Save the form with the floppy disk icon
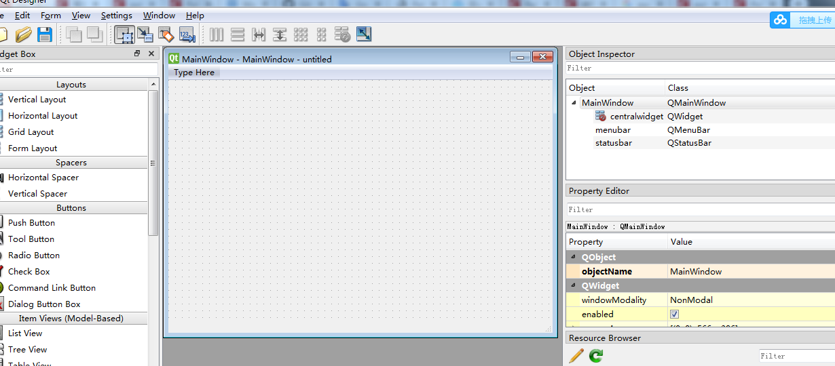 45,35
